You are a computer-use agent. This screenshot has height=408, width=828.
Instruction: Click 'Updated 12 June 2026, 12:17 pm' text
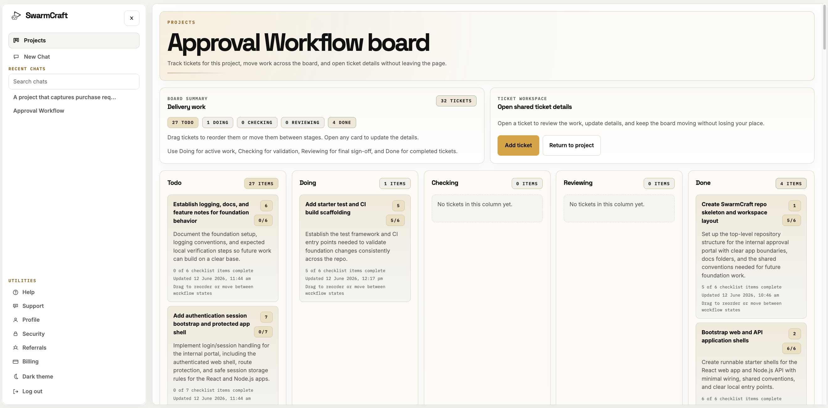click(x=344, y=279)
